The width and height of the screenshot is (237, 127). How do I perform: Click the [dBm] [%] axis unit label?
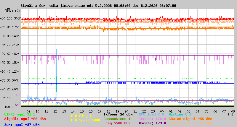click(x=12, y=11)
